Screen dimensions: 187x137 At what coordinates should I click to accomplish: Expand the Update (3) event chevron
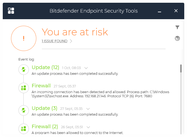[x=88, y=109]
